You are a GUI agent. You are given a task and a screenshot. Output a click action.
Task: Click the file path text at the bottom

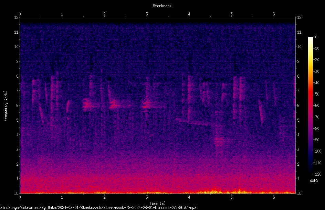98,208
